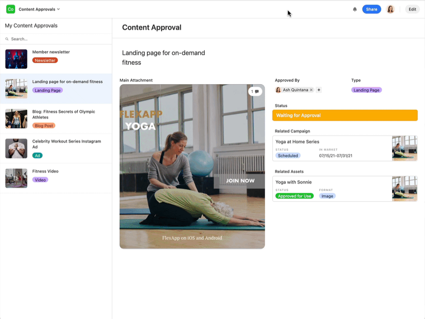The width and height of the screenshot is (425, 319).
Task: Click the Scheduled status badge
Action: [288, 156]
